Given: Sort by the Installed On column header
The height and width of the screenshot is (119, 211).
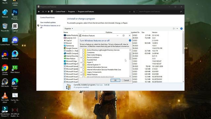Looking at the screenshot, I should [136, 32].
